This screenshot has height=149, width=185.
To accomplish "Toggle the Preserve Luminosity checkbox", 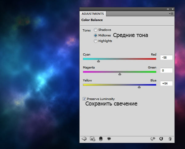I will (84, 99).
